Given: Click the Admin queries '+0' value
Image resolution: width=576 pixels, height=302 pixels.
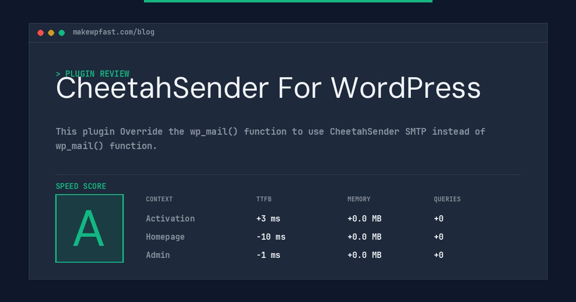Looking at the screenshot, I should pyautogui.click(x=439, y=255).
